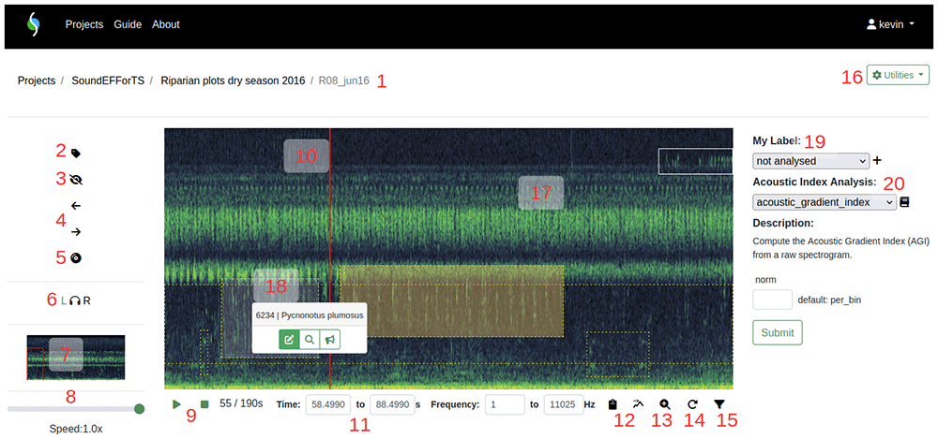Open the My Label dropdown

(x=810, y=161)
